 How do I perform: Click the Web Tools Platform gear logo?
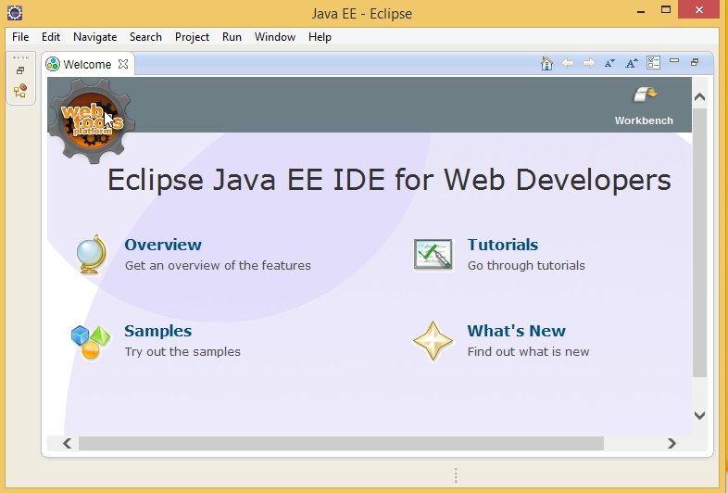[92, 120]
